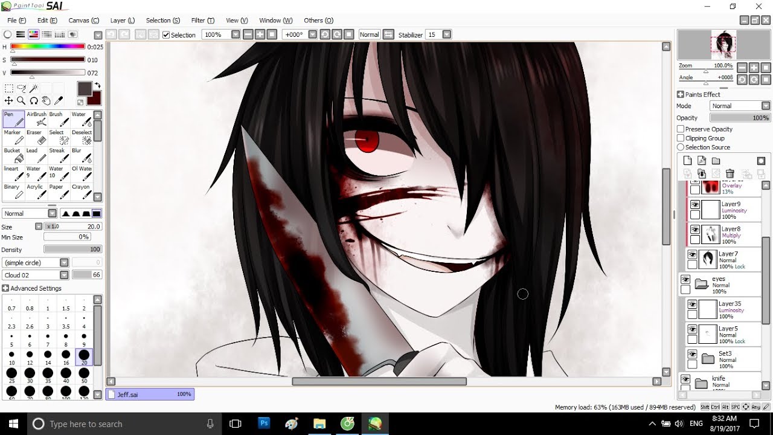Flip the canvas view horizontally
This screenshot has height=435, width=773.
[388, 34]
